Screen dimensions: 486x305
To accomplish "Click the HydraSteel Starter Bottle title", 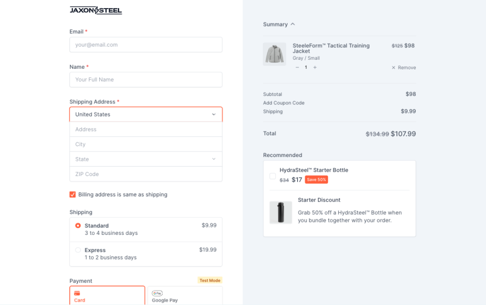I will point(314,170).
